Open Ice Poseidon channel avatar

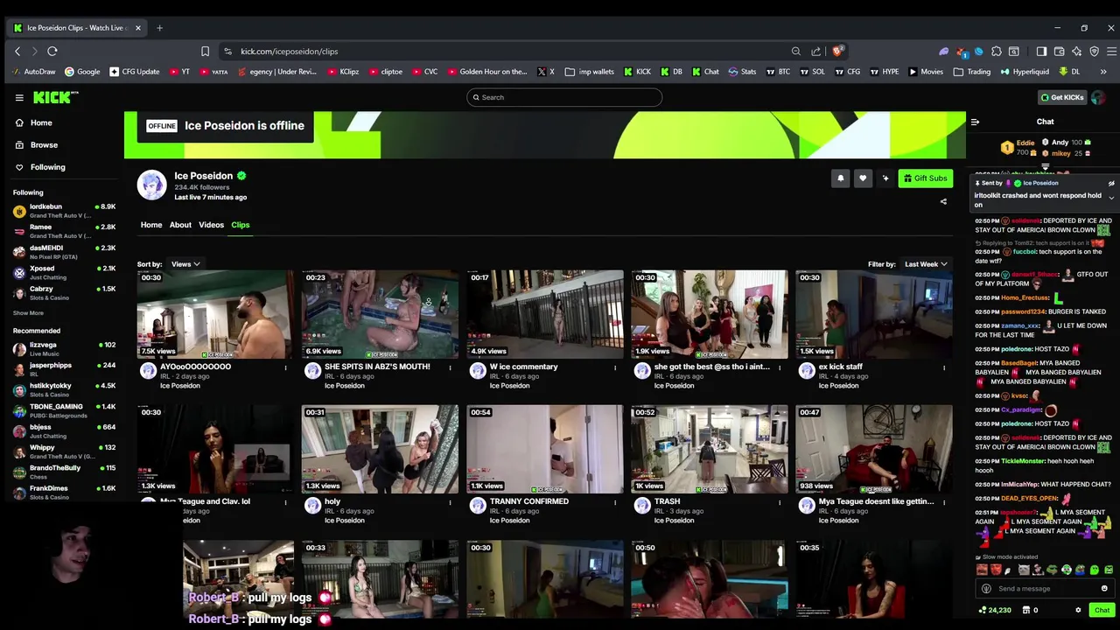point(151,185)
